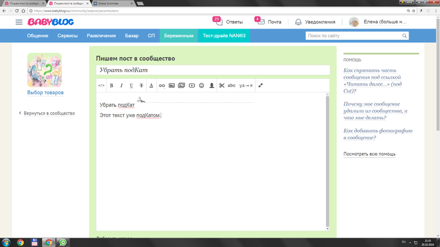Toggle fullscreen editor mode

pyautogui.click(x=261, y=86)
